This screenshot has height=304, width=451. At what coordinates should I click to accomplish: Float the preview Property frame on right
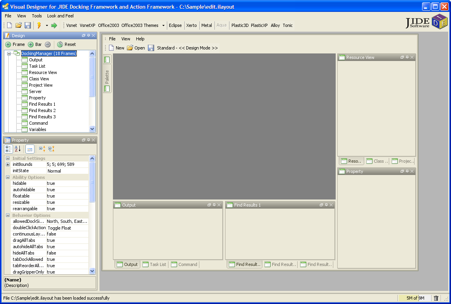pos(402,171)
